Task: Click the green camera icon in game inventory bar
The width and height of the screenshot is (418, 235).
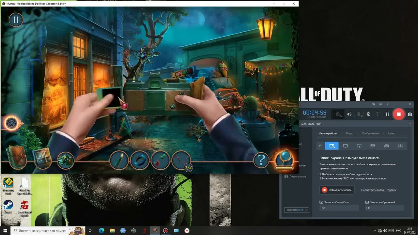Action: (x=65, y=160)
